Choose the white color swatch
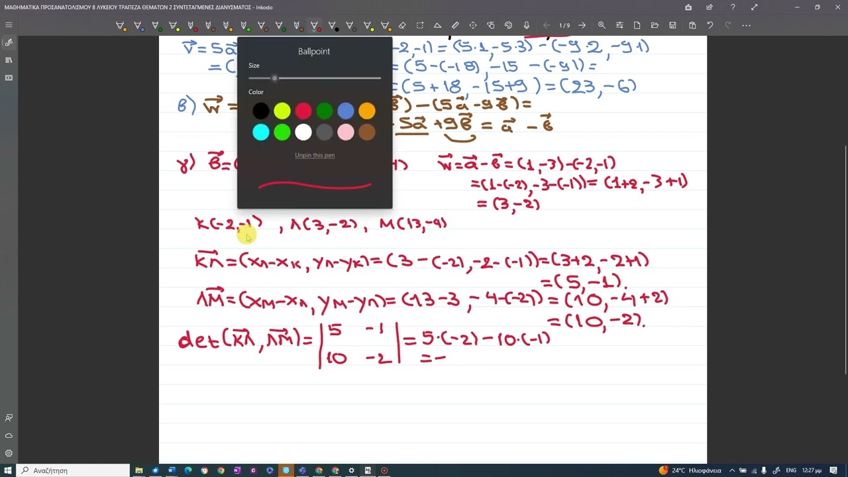 (x=303, y=132)
